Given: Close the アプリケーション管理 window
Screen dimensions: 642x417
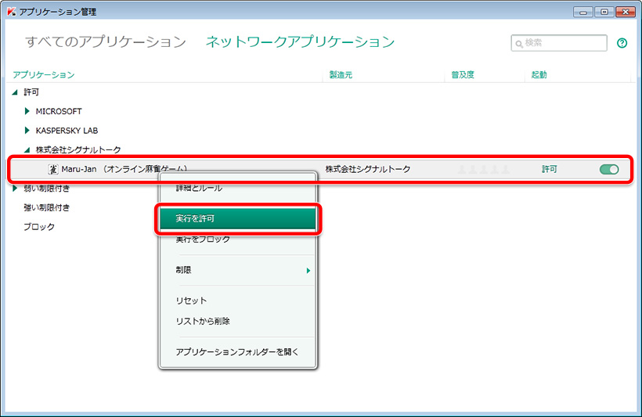Looking at the screenshot, I should [x=626, y=12].
